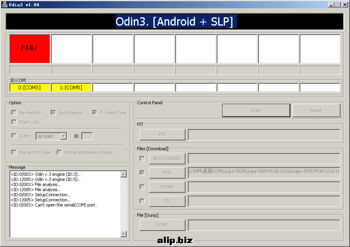Uncheck the PDA file checkbox

pyautogui.click(x=142, y=173)
